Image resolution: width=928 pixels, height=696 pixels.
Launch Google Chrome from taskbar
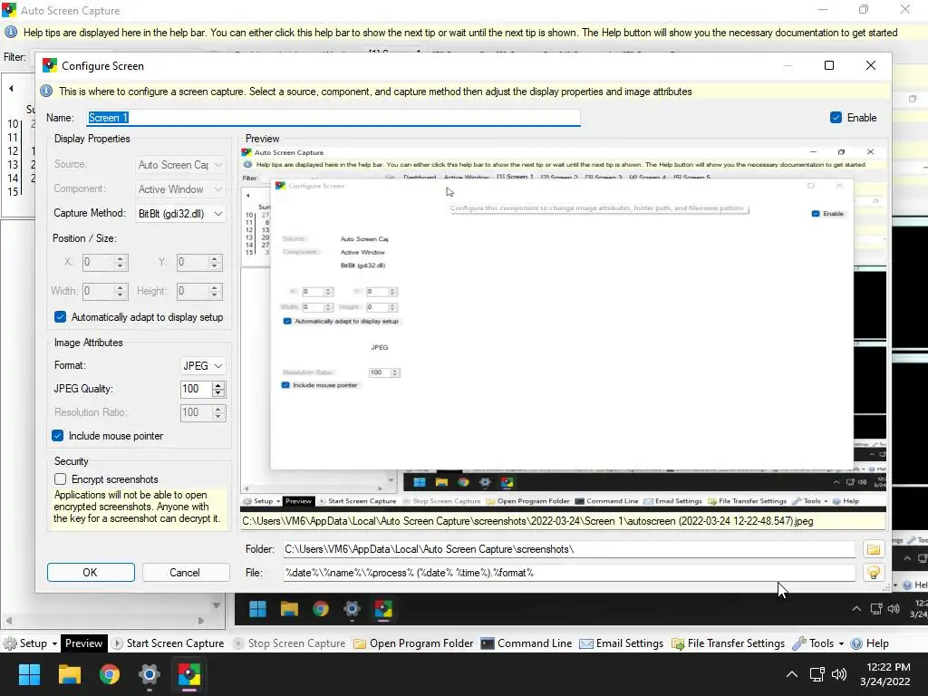(110, 674)
